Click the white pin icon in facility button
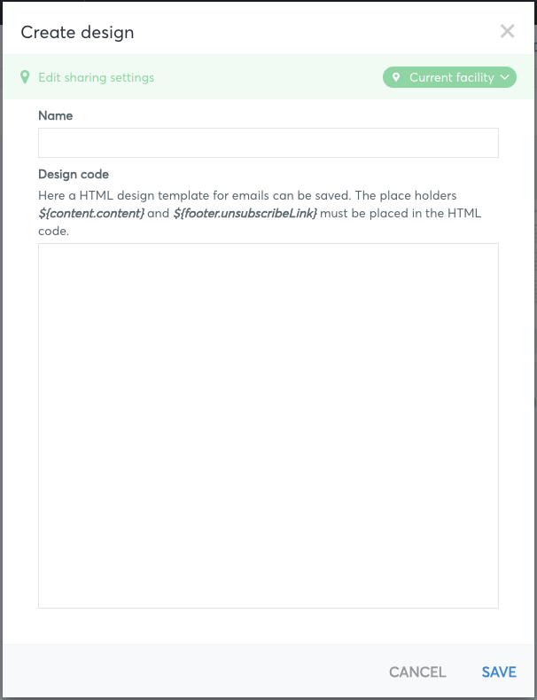 pyautogui.click(x=395, y=77)
